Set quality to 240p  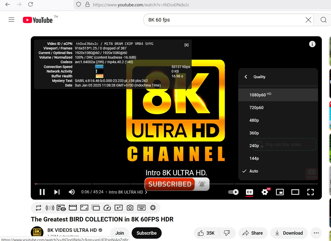click(x=278, y=146)
